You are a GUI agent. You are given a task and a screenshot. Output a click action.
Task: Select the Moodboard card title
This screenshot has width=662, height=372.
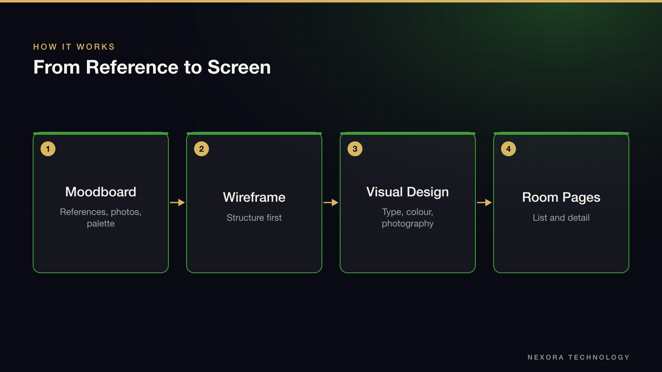point(101,192)
